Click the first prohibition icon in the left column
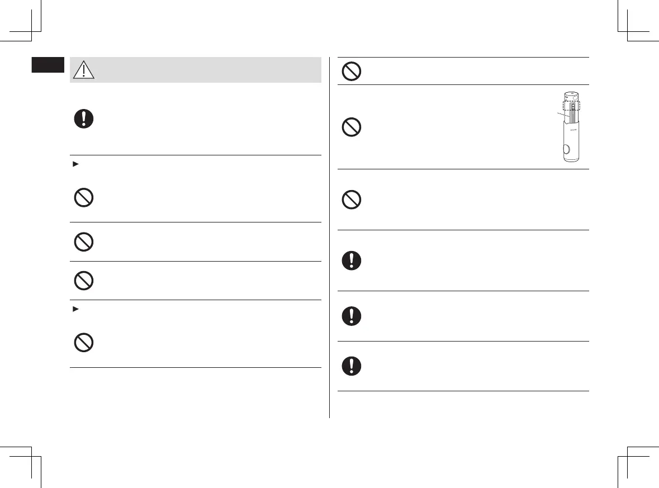 [x=83, y=198]
